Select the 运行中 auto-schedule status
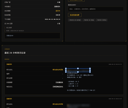Viewport: 128px width, 108px height. click(x=58, y=11)
